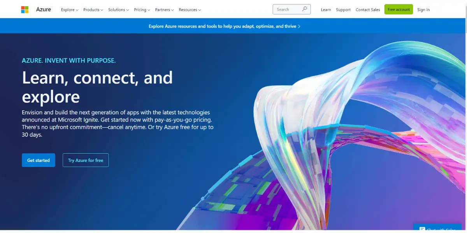Open the Support link
This screenshot has width=467, height=233.
[343, 10]
